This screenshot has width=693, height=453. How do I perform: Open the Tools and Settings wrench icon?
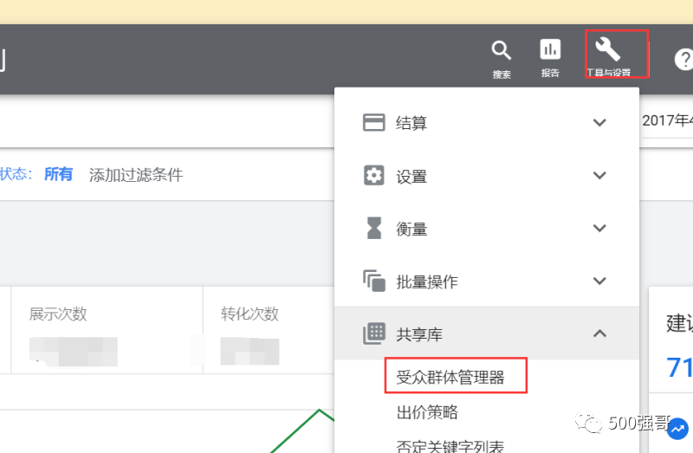pyautogui.click(x=608, y=49)
